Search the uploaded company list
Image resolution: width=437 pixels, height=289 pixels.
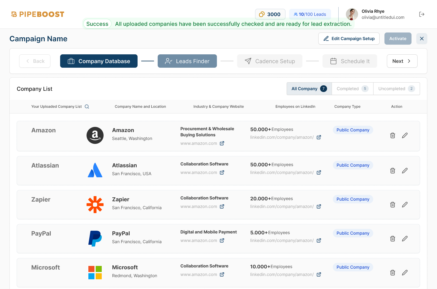[87, 107]
